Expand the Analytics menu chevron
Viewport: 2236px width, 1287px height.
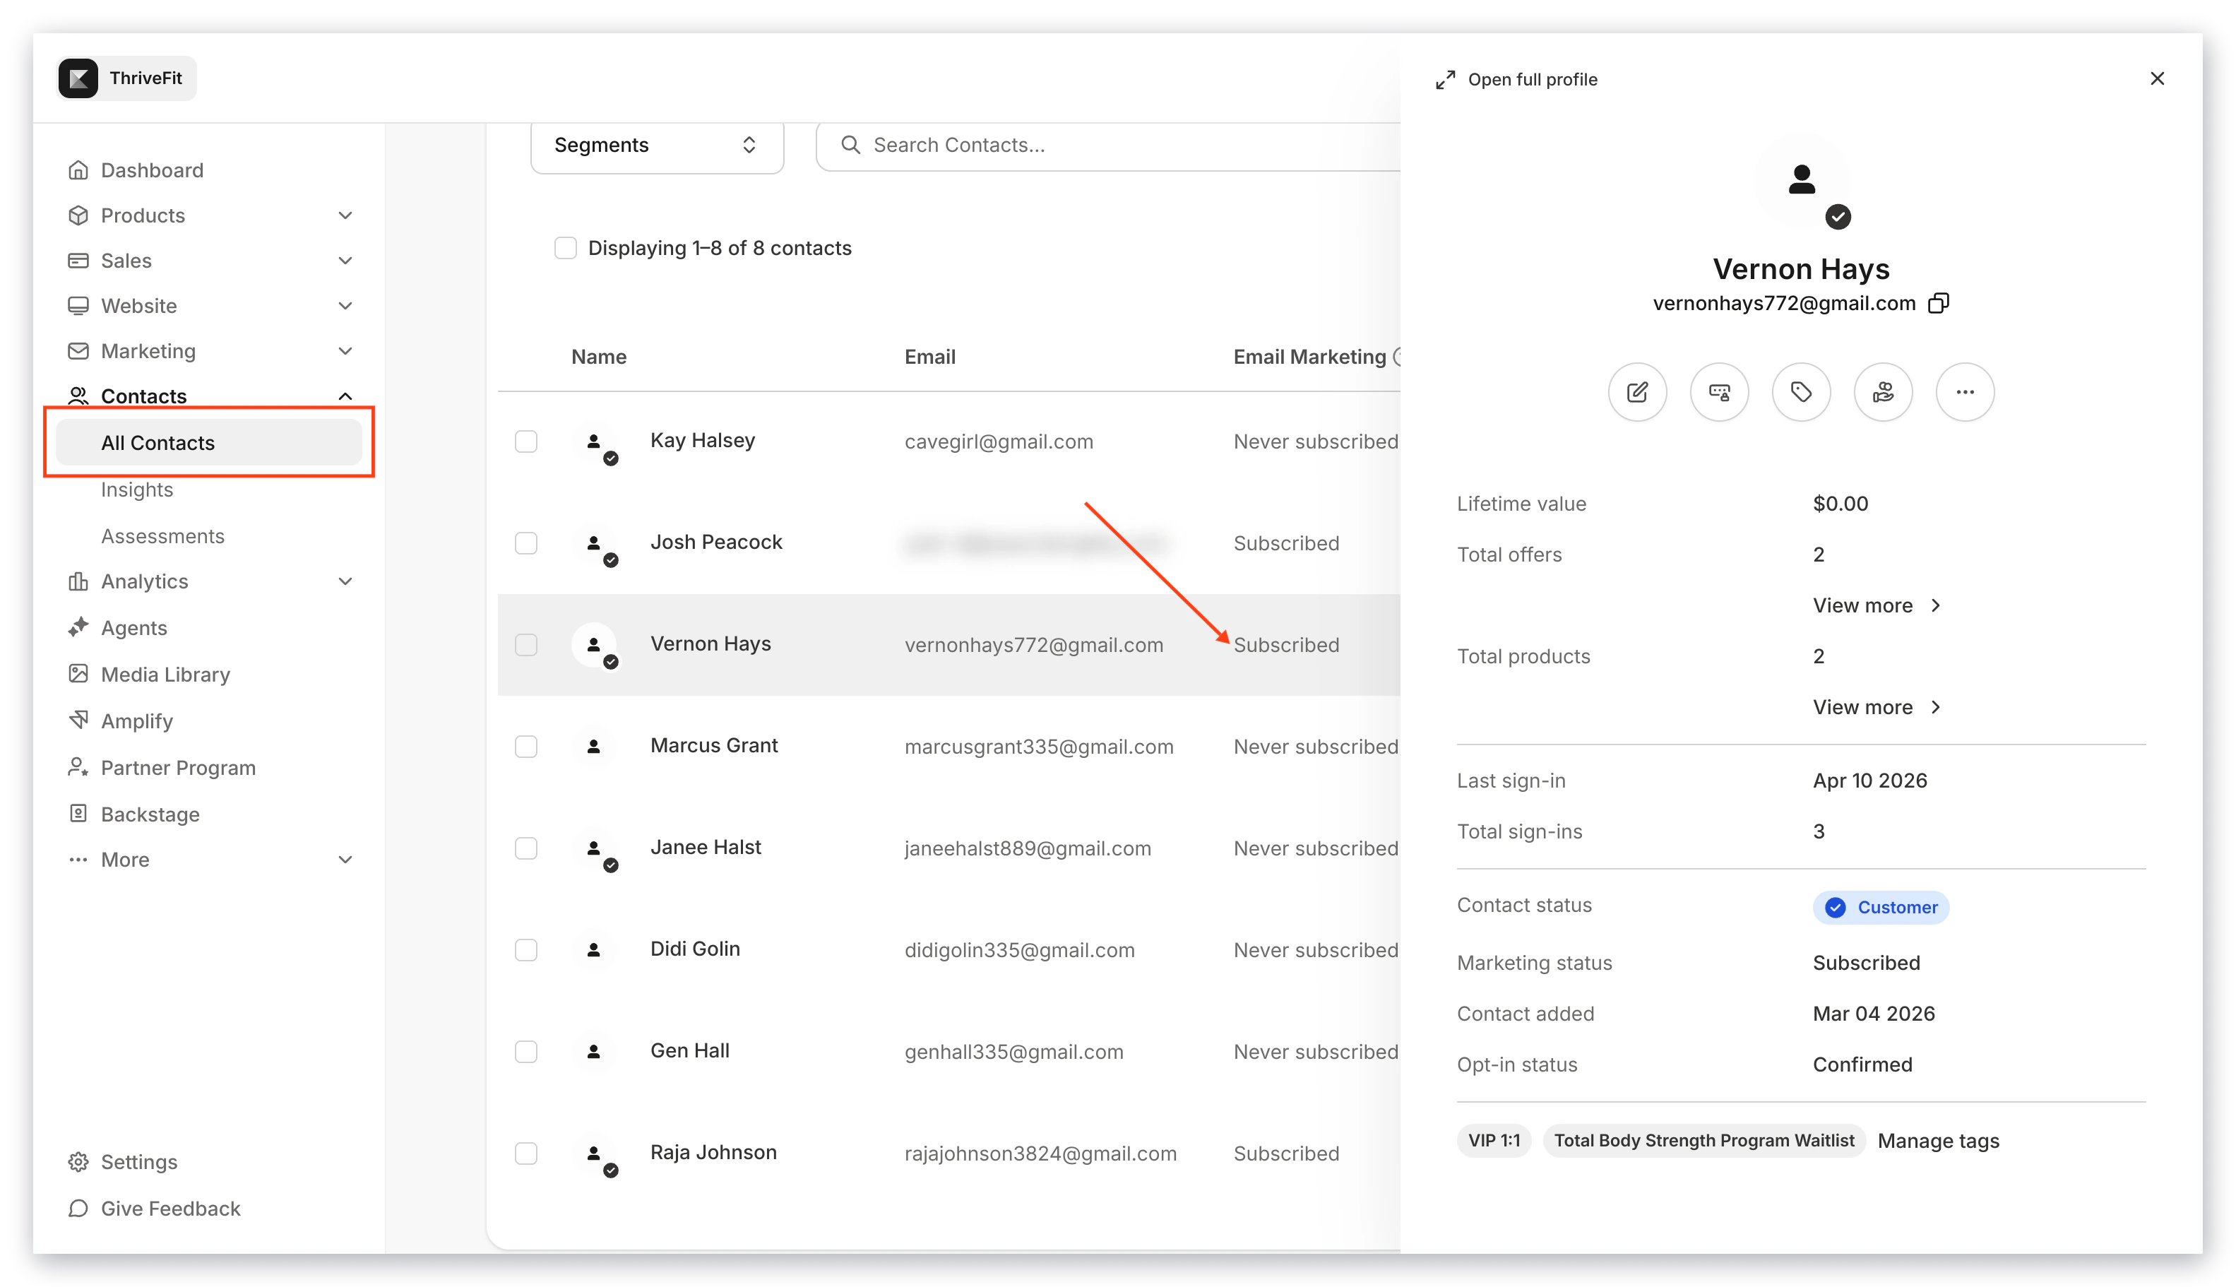[x=345, y=581]
